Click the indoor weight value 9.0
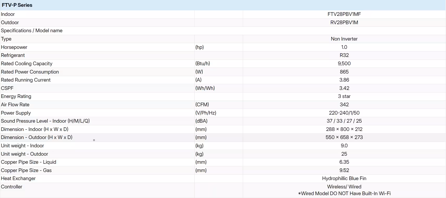The image size is (446, 198). (344, 146)
